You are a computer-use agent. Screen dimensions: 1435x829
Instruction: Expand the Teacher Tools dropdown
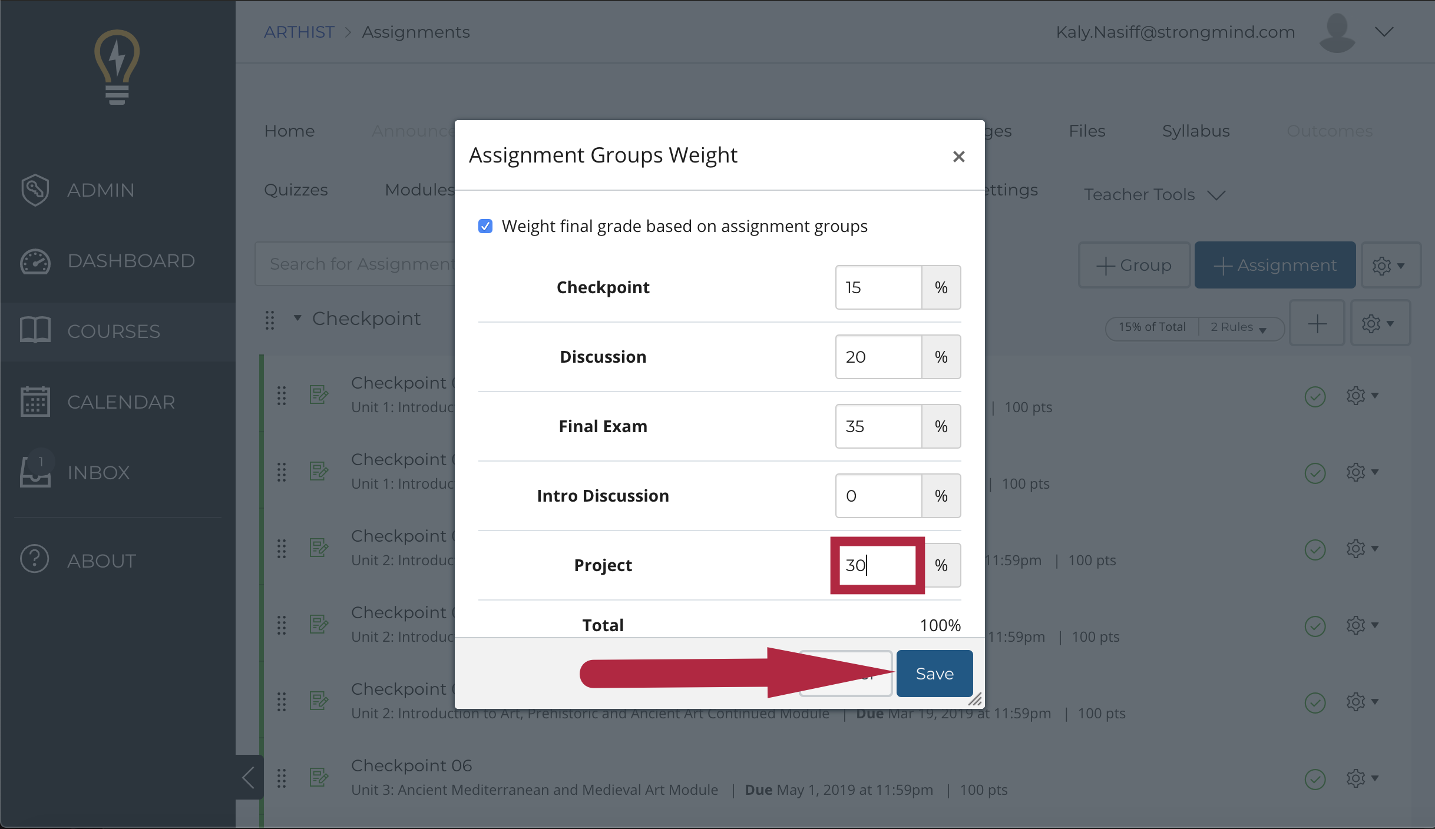click(1155, 194)
